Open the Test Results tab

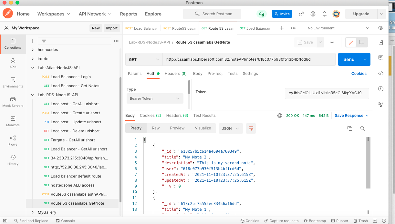pyautogui.click(x=204, y=116)
